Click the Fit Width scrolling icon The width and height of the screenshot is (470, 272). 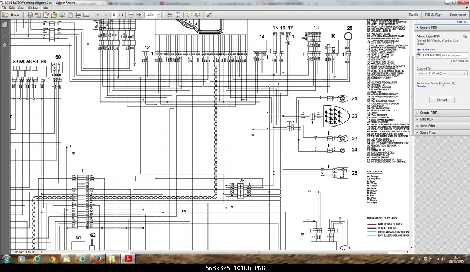[x=170, y=15]
